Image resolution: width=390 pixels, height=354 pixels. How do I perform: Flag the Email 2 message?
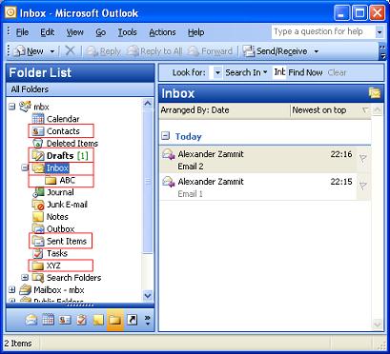click(x=362, y=158)
